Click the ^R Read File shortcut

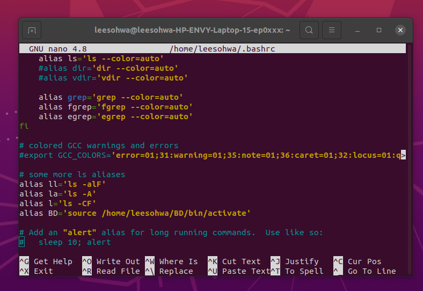pyautogui.click(x=111, y=271)
